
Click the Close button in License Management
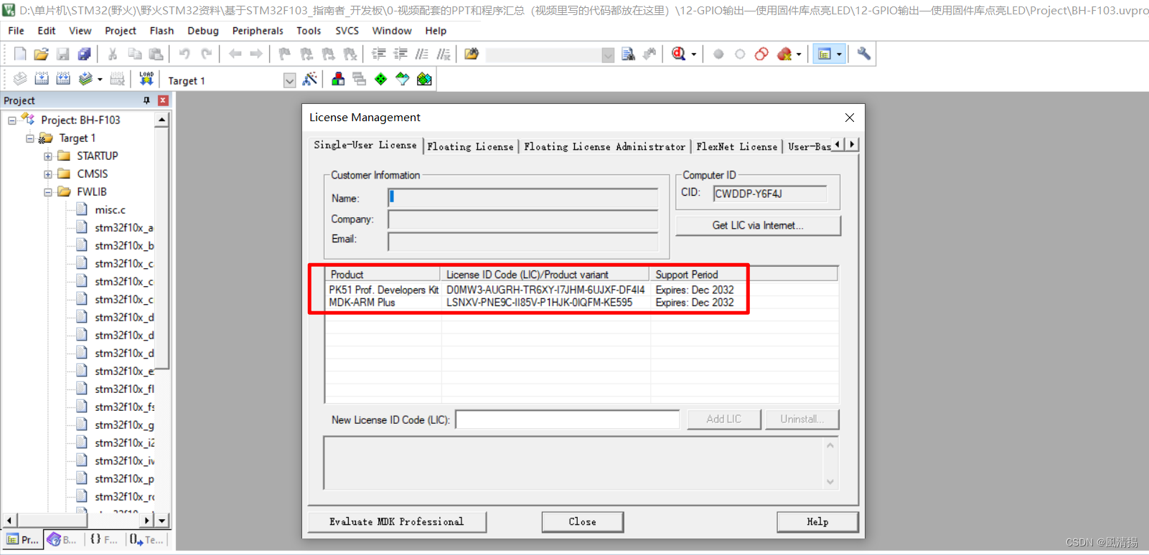pyautogui.click(x=582, y=522)
